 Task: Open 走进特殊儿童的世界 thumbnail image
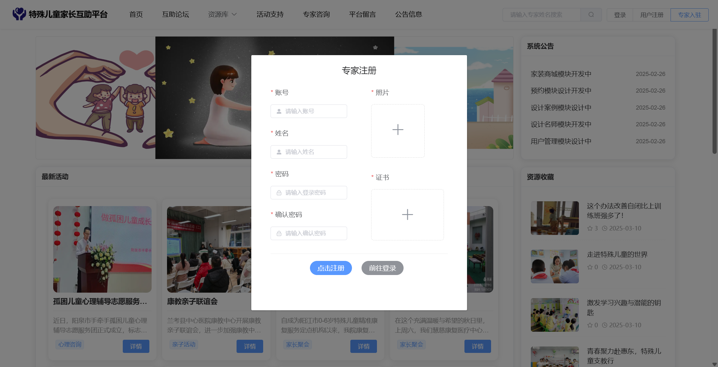[555, 266]
